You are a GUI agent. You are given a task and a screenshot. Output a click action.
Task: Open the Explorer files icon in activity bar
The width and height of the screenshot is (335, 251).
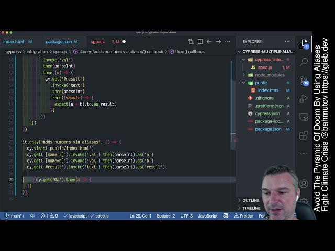click(x=304, y=44)
